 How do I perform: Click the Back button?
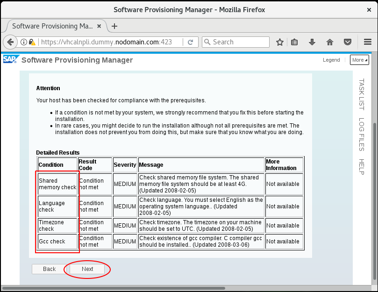(x=49, y=269)
